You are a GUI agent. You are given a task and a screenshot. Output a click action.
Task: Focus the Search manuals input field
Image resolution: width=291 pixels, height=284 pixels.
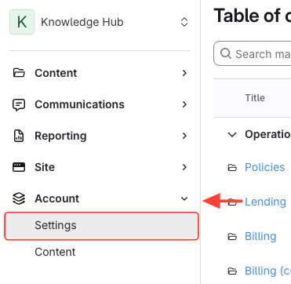click(253, 53)
